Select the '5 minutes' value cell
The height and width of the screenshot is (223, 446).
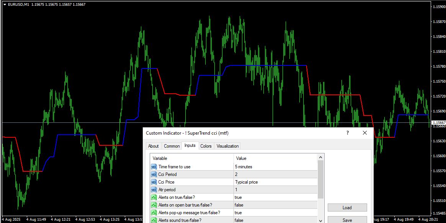[276, 167]
